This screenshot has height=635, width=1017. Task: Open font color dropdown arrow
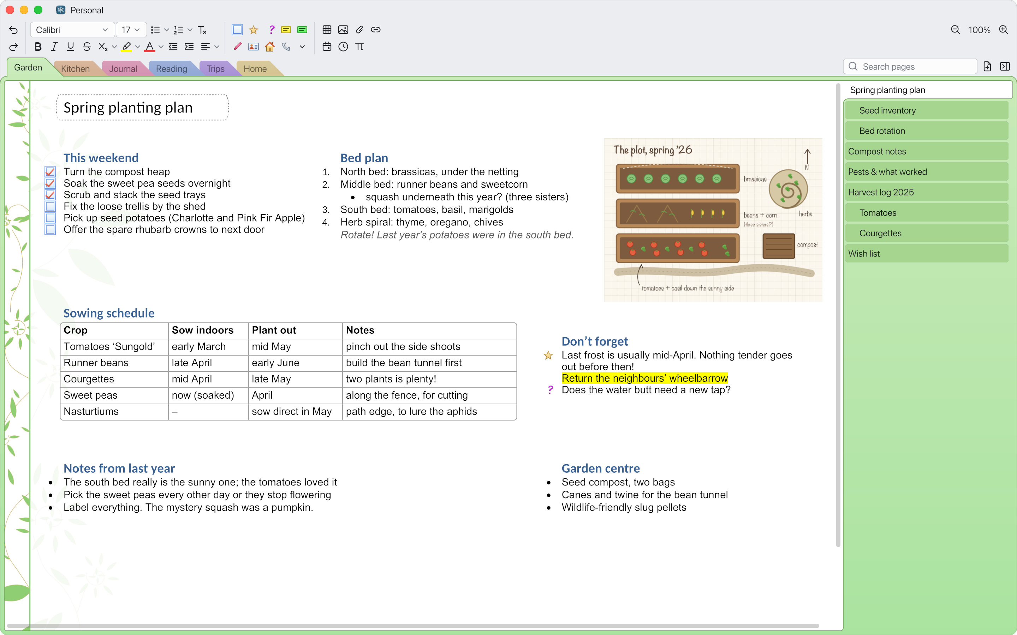click(x=161, y=47)
